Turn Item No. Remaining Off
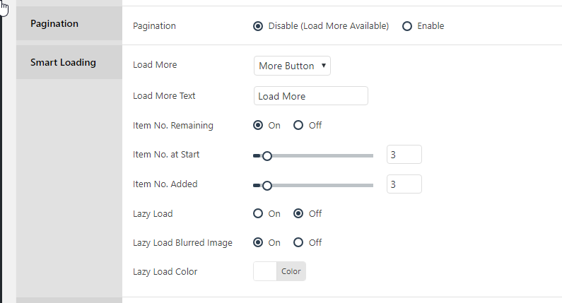This screenshot has height=303, width=562. tap(298, 125)
